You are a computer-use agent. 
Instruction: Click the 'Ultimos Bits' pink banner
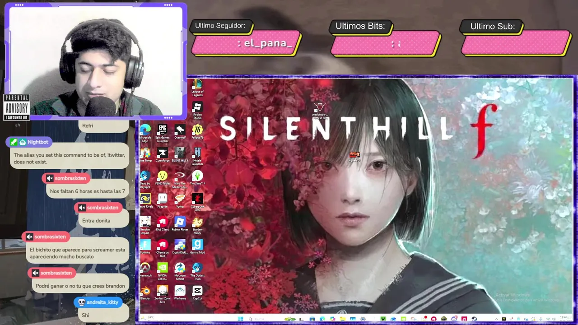386,44
